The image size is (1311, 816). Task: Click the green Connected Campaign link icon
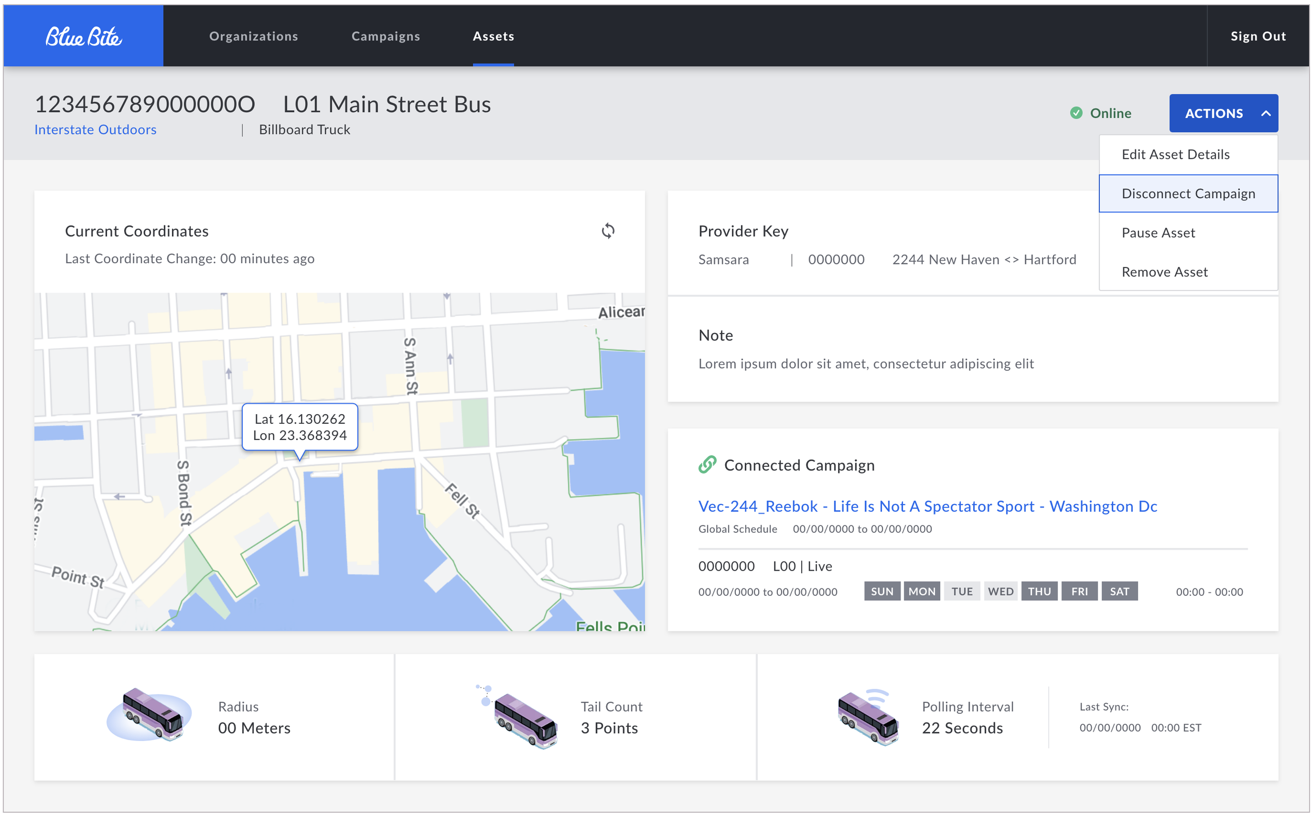click(x=707, y=464)
